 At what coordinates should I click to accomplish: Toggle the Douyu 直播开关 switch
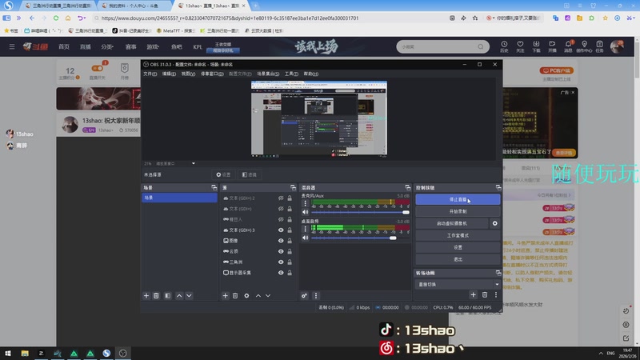[x=97, y=68]
